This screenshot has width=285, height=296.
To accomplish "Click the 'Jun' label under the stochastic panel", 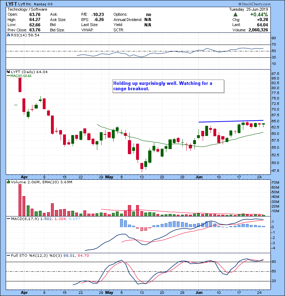I will pyautogui.click(x=199, y=292).
